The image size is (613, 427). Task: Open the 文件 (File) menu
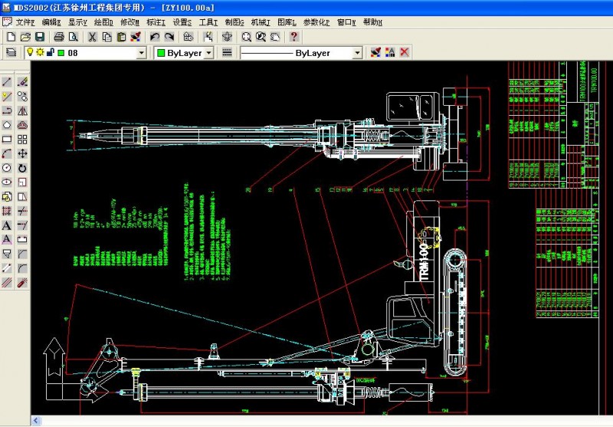(25, 22)
